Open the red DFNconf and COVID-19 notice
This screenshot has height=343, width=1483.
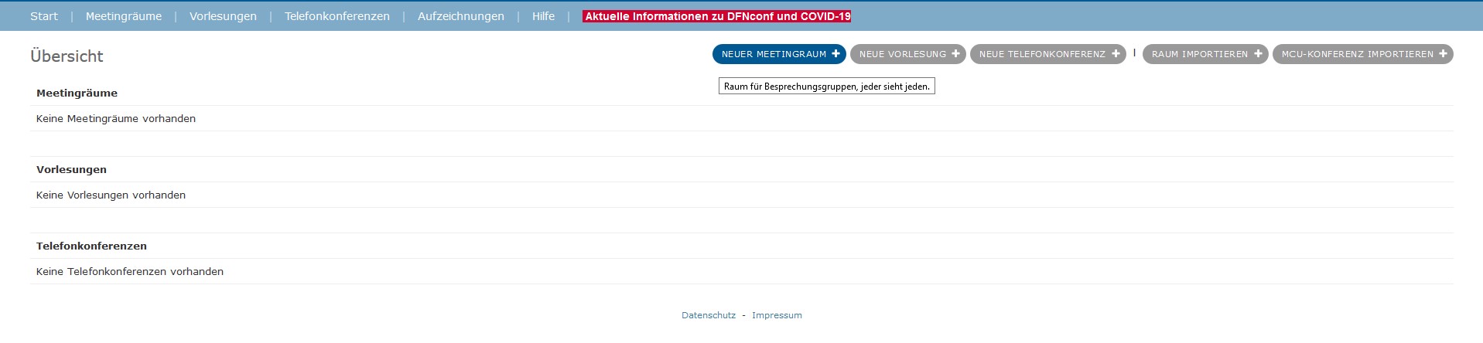point(717,16)
